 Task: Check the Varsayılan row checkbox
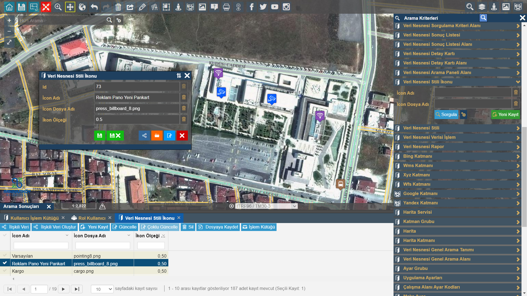(5, 256)
